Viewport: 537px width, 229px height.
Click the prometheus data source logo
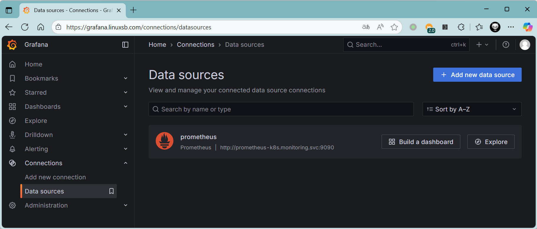(x=165, y=141)
